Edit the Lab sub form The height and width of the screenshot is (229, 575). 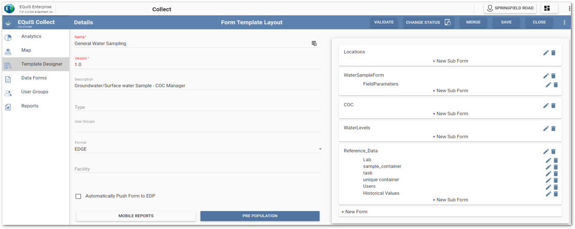pyautogui.click(x=548, y=160)
